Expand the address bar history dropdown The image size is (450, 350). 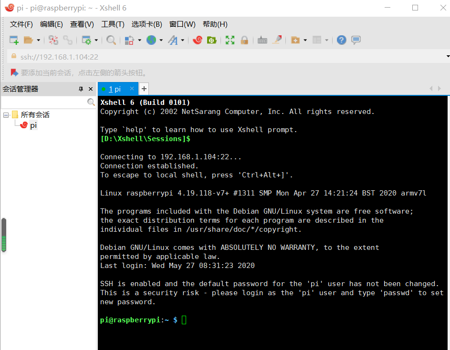(448, 56)
